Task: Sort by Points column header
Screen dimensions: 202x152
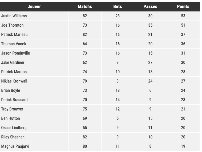Action: (x=183, y=6)
